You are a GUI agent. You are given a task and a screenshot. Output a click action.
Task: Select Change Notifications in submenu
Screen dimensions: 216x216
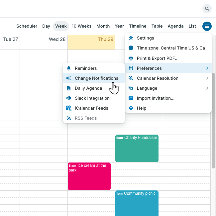click(94, 78)
